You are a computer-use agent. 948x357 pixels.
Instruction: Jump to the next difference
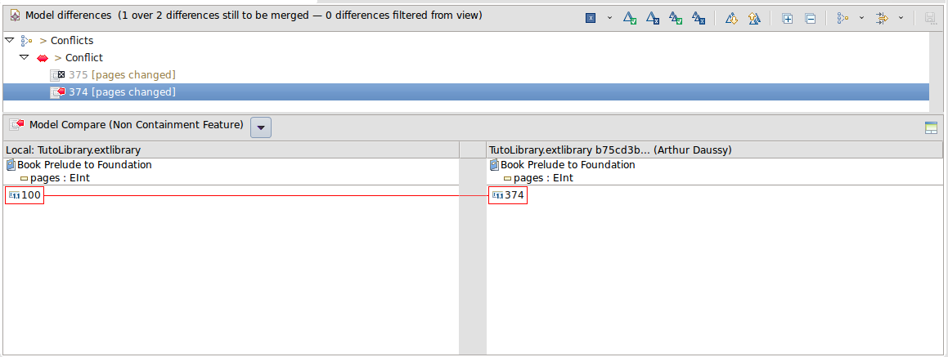[x=731, y=18]
